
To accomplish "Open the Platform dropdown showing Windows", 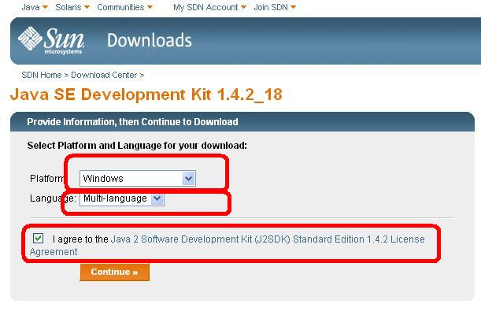I will pos(138,178).
